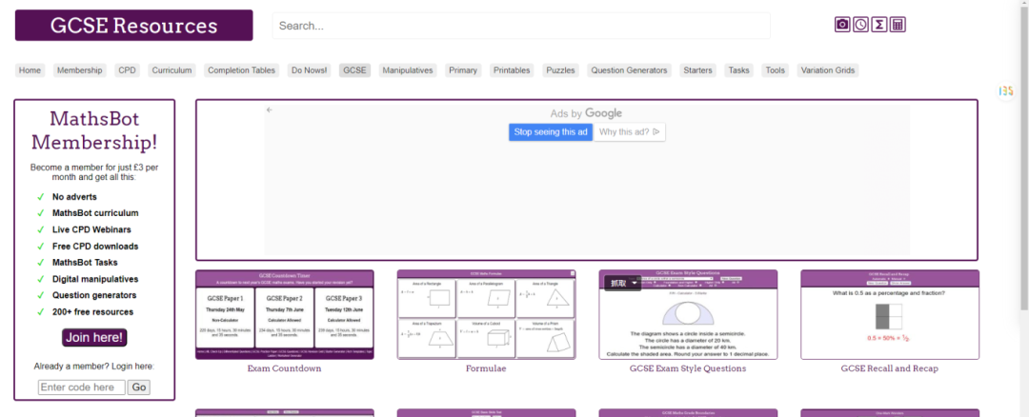
Task: Click the colorful 135 floating badge icon
Action: 1005,91
